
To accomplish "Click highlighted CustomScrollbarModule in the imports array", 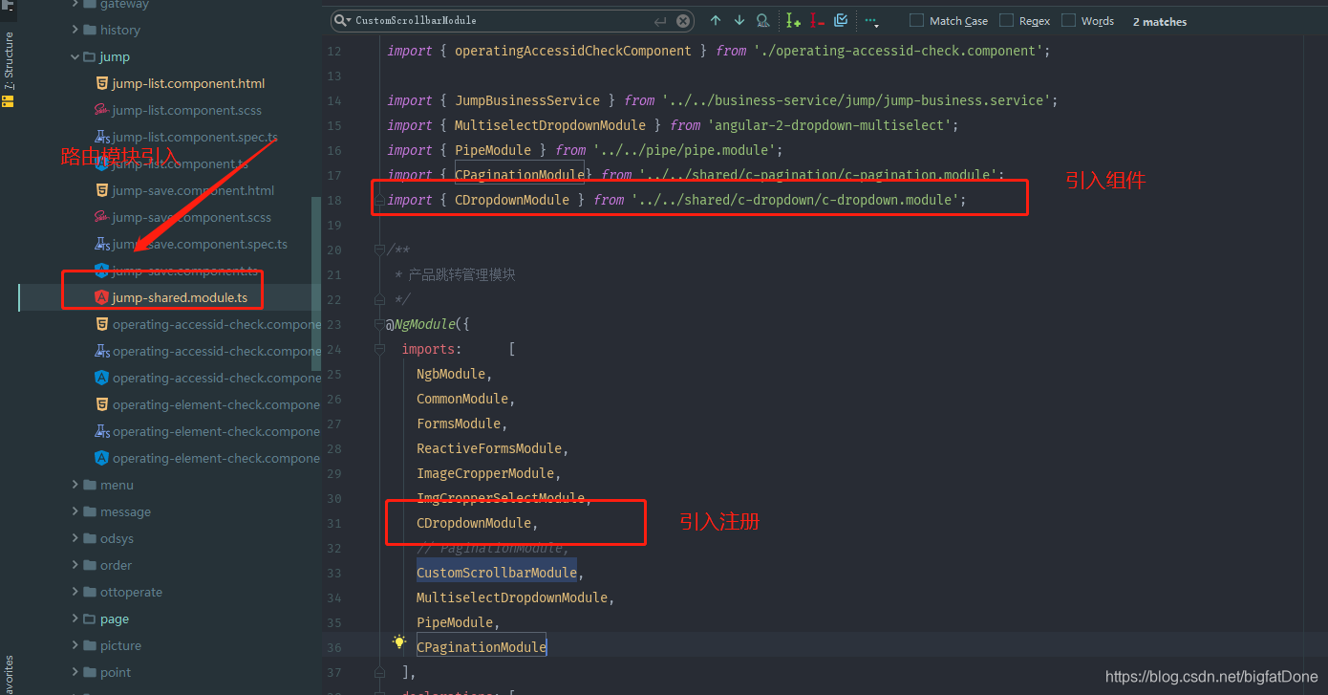I will tap(496, 573).
